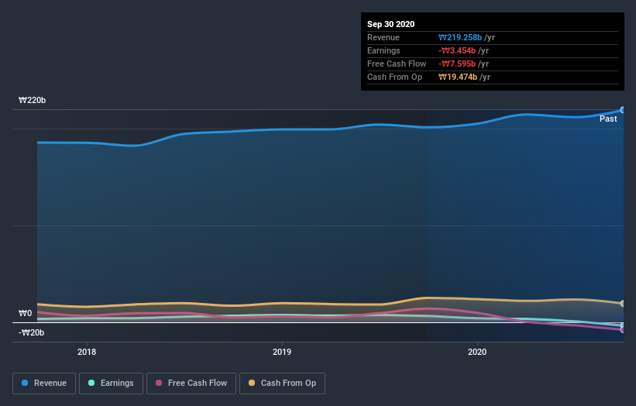636x406 pixels.
Task: Click the Earnings row label in tooltip
Action: click(x=383, y=50)
